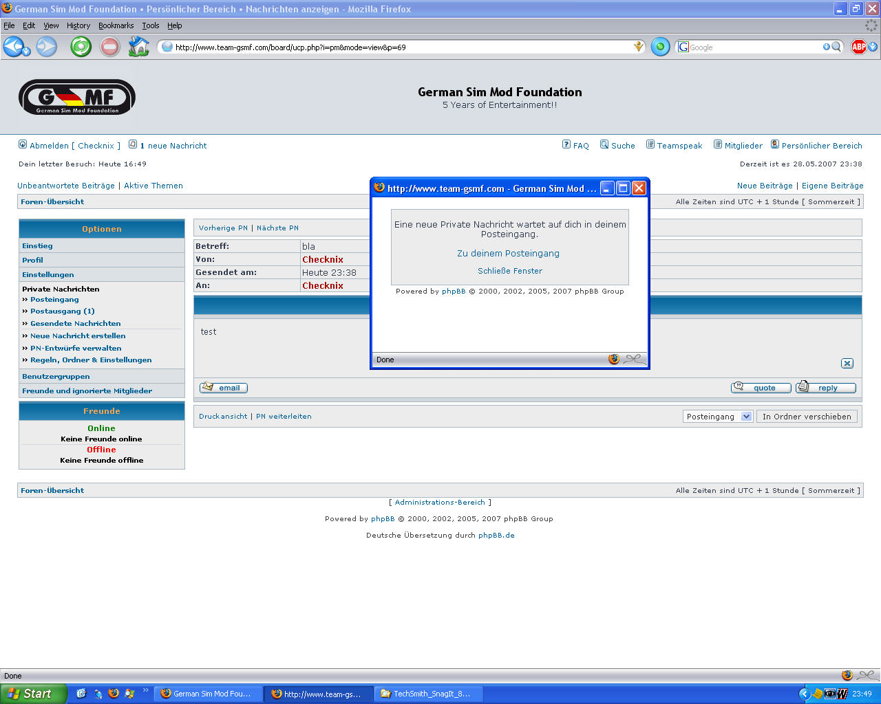Open the Posteingang folder dropdown
The image size is (881, 704).
click(746, 417)
